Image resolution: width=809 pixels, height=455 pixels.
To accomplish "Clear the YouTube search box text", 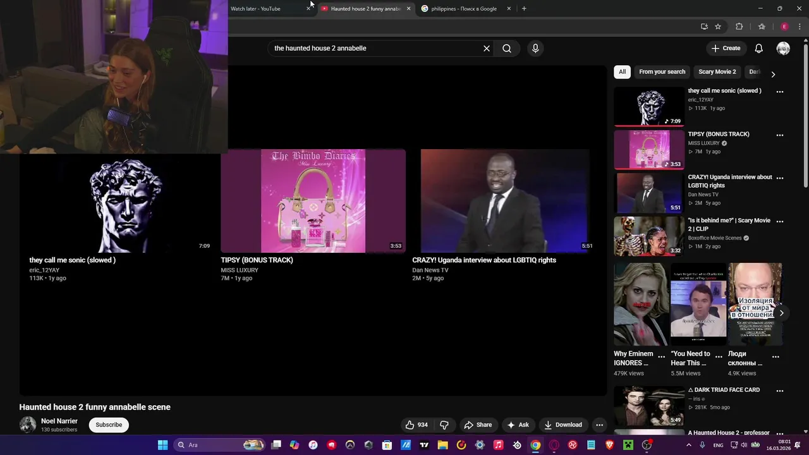I will tap(487, 48).
